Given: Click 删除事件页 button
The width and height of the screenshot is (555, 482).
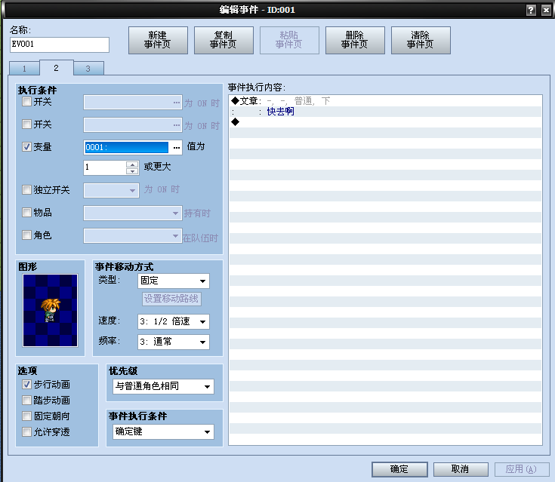Looking at the screenshot, I should (355, 40).
